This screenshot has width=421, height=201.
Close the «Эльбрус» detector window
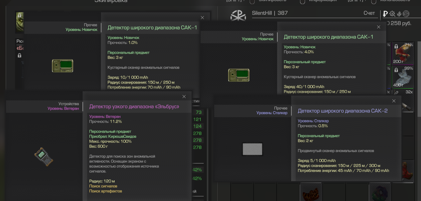pyautogui.click(x=184, y=97)
